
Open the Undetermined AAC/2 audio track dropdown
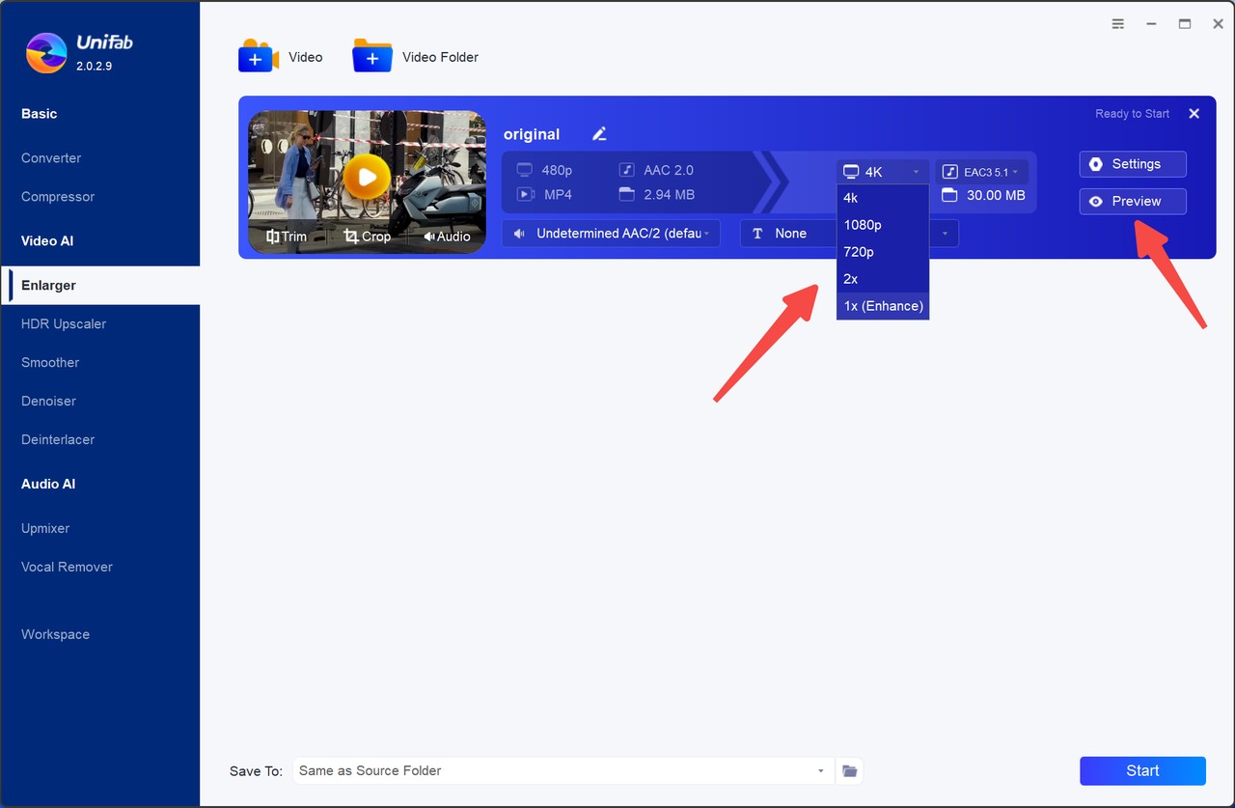611,234
